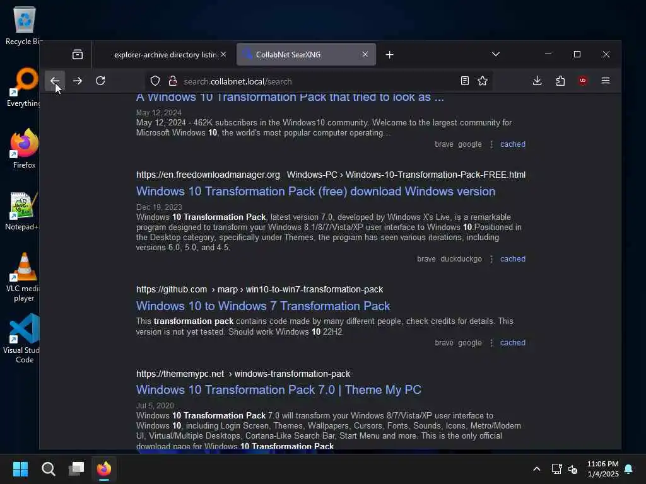This screenshot has width=646, height=484.
Task: Show site security info via padlock icon
Action: [x=173, y=81]
